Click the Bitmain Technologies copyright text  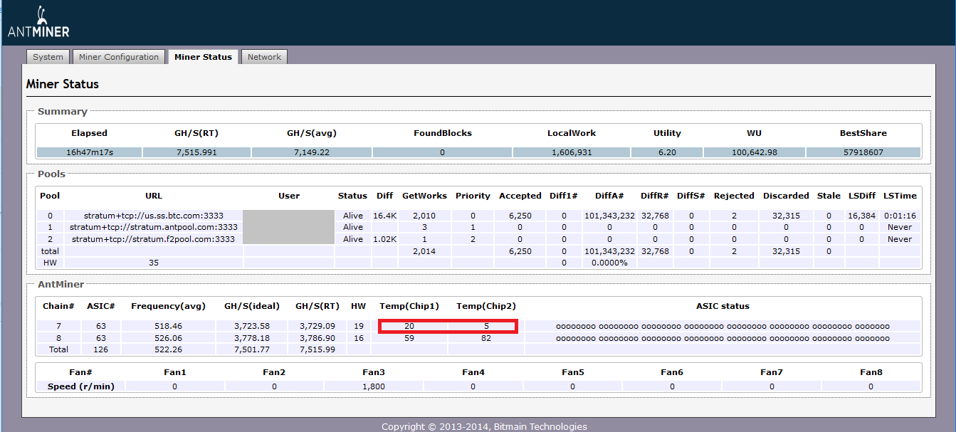[x=484, y=426]
